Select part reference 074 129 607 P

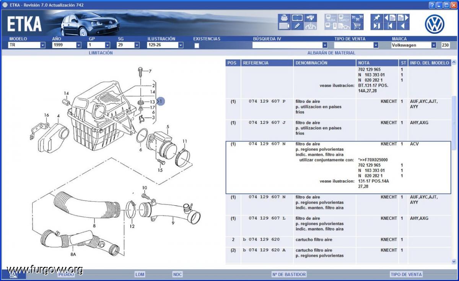point(267,101)
